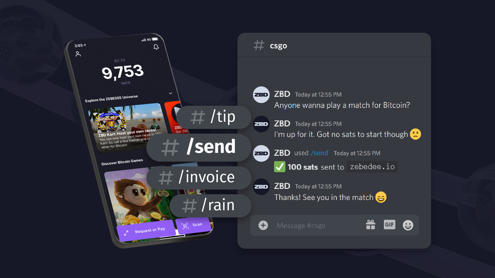The width and height of the screenshot is (495, 278).
Task: Click the plus attachment icon in message bar
Action: tap(263, 225)
